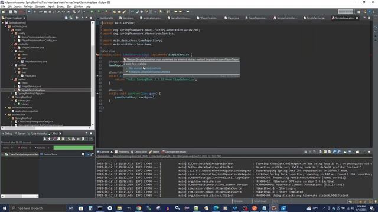Image resolution: width=378 pixels, height=212 pixels.
Task: Collapse the config package node
Action: (12, 34)
